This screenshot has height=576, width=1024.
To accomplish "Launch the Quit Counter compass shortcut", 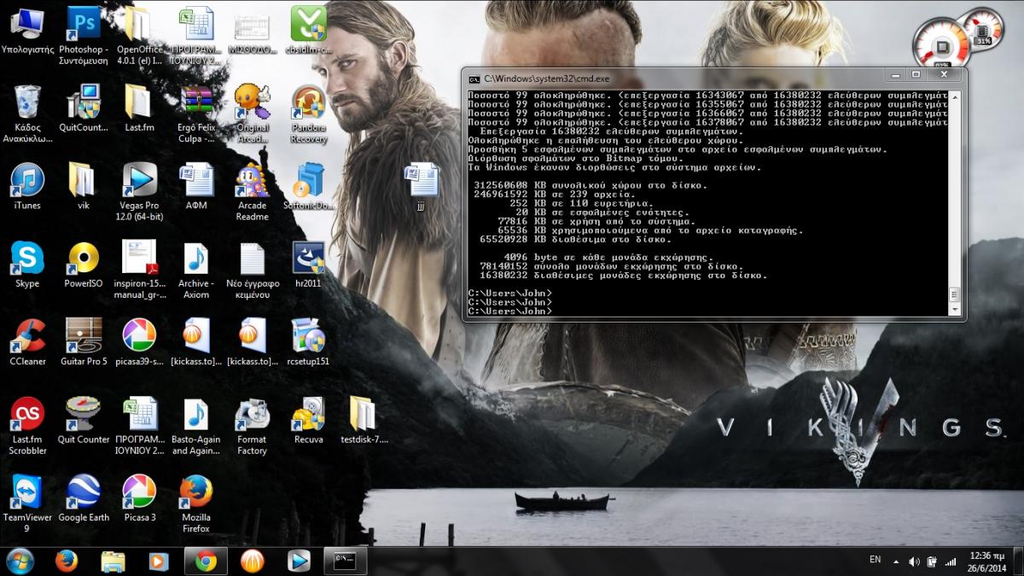I will click(84, 414).
